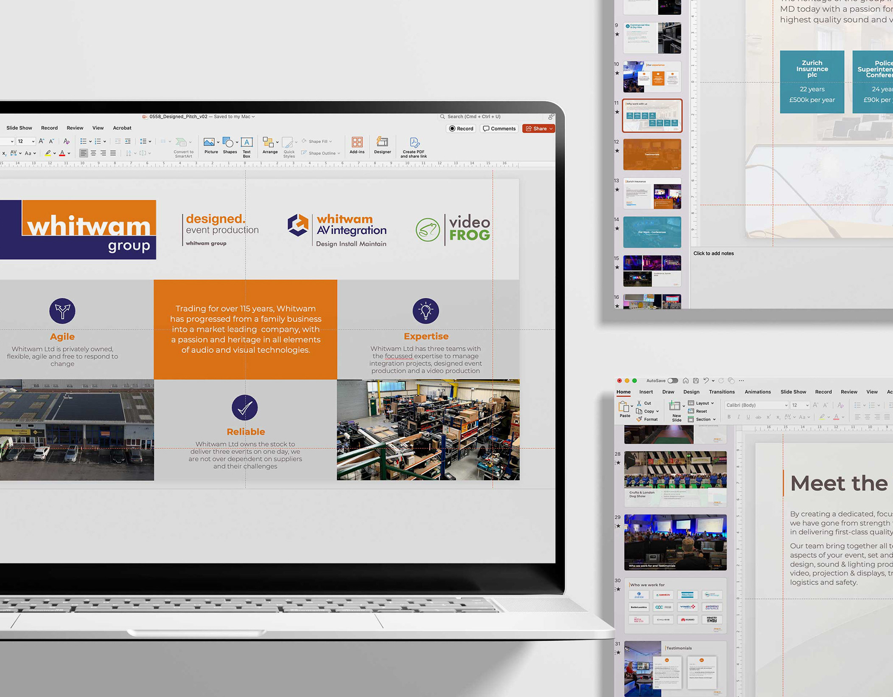Enable center text alignment in laptop window
Image resolution: width=893 pixels, height=697 pixels.
[93, 153]
